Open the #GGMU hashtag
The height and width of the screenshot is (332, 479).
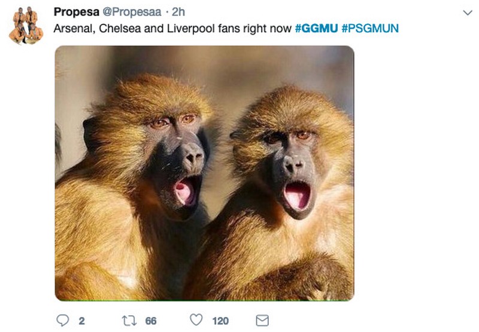pos(316,28)
